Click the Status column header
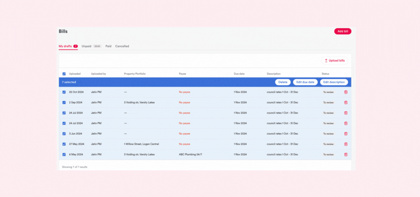Screen dimensions: 420x197 [325, 74]
